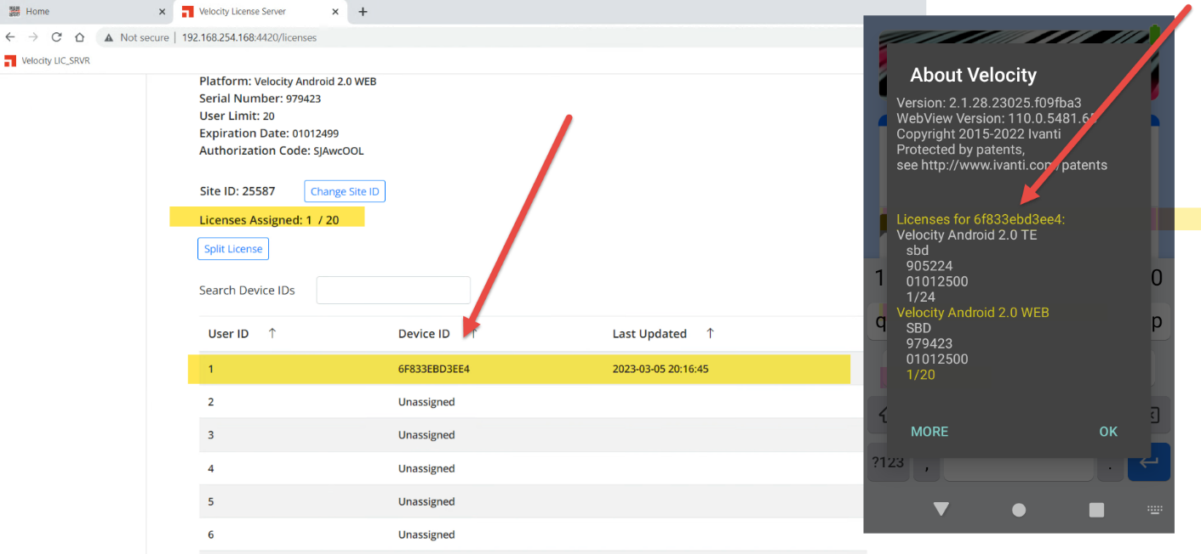Click the browser home icon
The height and width of the screenshot is (554, 1201).
pyautogui.click(x=79, y=37)
